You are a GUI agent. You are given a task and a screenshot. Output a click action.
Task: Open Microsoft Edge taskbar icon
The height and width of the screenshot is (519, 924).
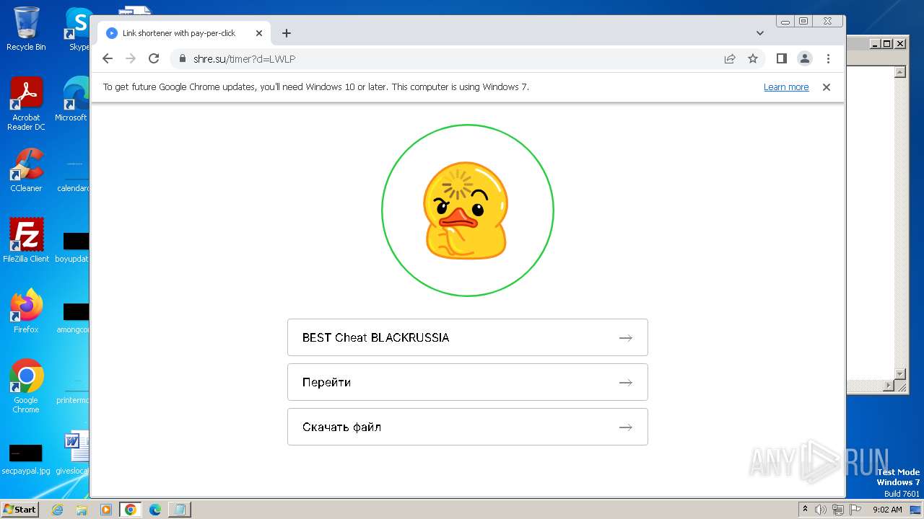155,510
